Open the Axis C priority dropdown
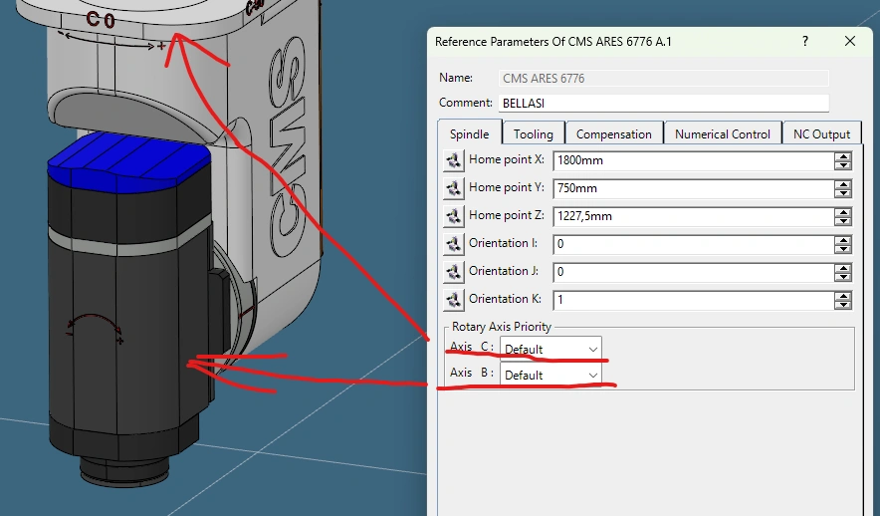Image resolution: width=880 pixels, height=516 pixels. (550, 350)
